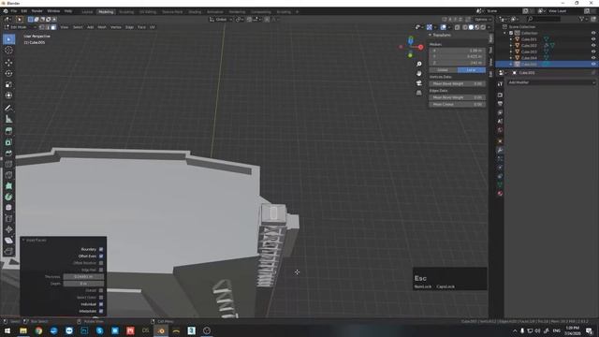Open the viewport Options dropdown
Viewport: 599px width, 337px height.
coord(483,20)
